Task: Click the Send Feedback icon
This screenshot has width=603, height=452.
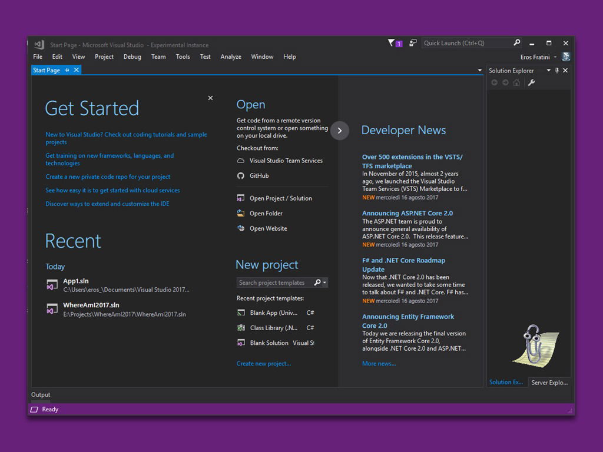Action: pos(413,43)
